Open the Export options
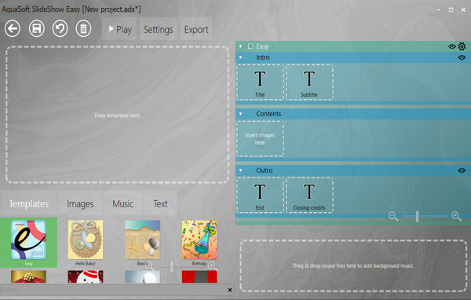The width and height of the screenshot is (471, 300). pyautogui.click(x=196, y=29)
